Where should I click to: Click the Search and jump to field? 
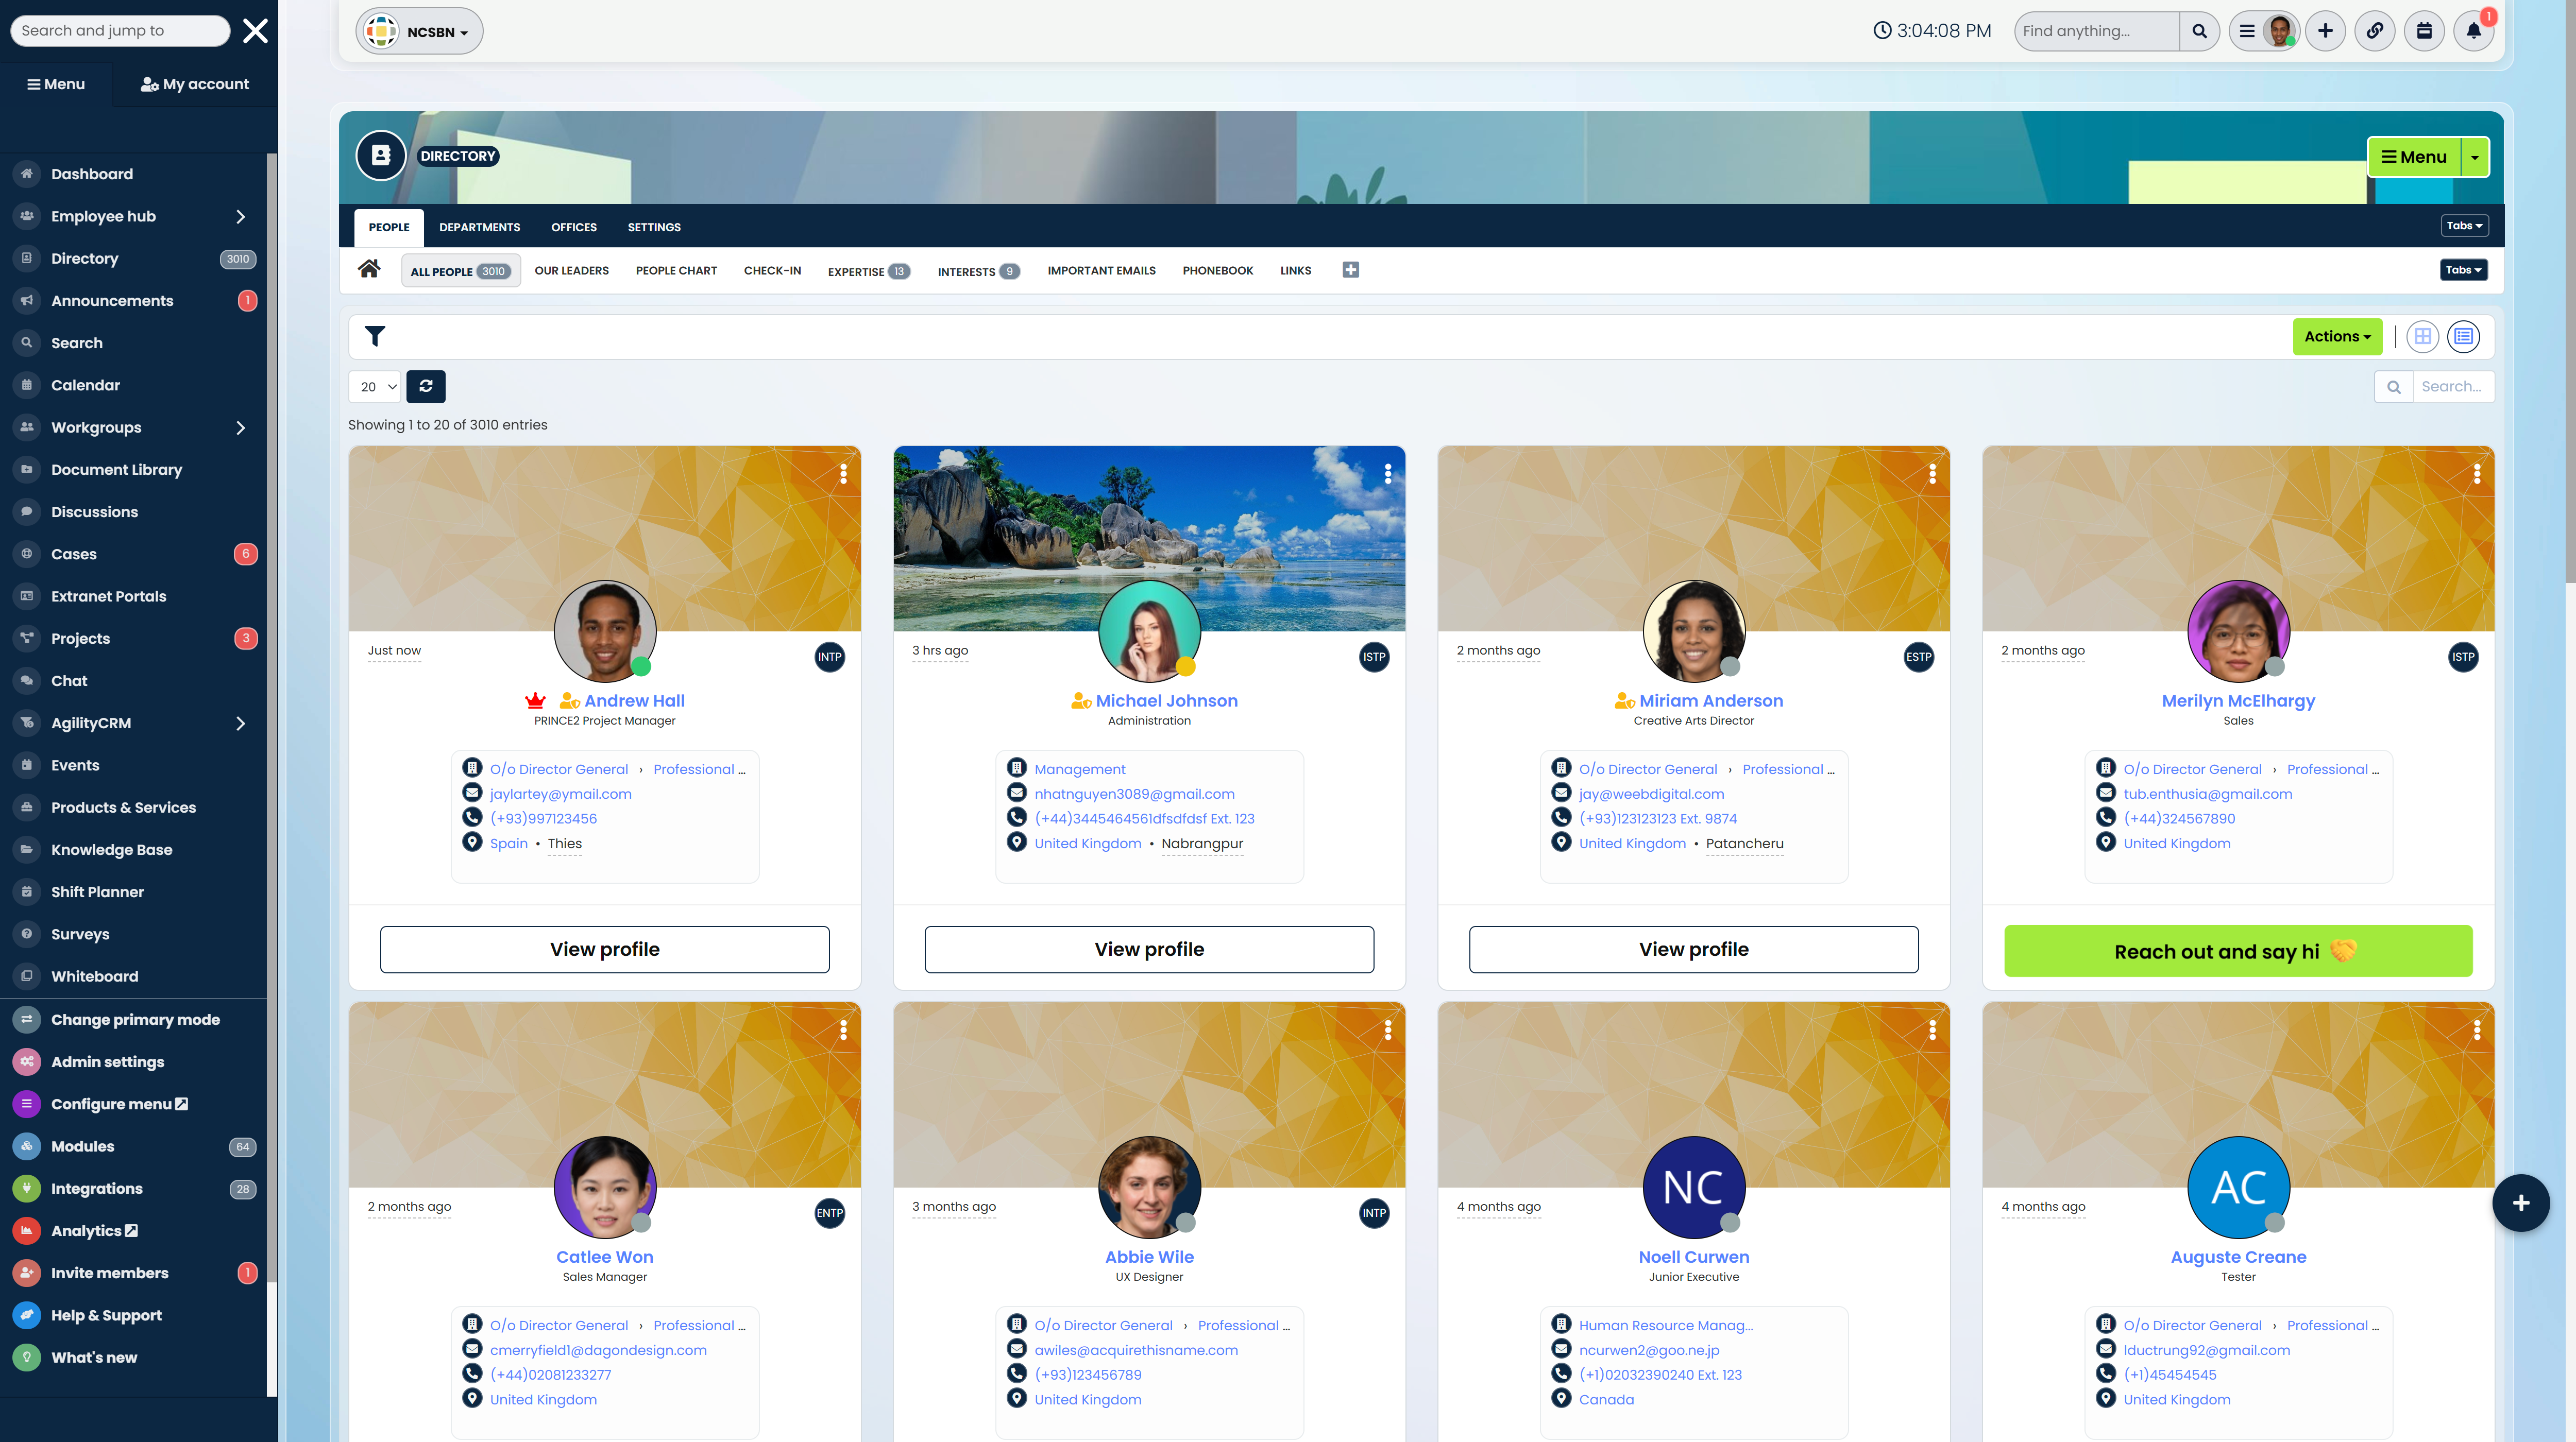coord(120,31)
